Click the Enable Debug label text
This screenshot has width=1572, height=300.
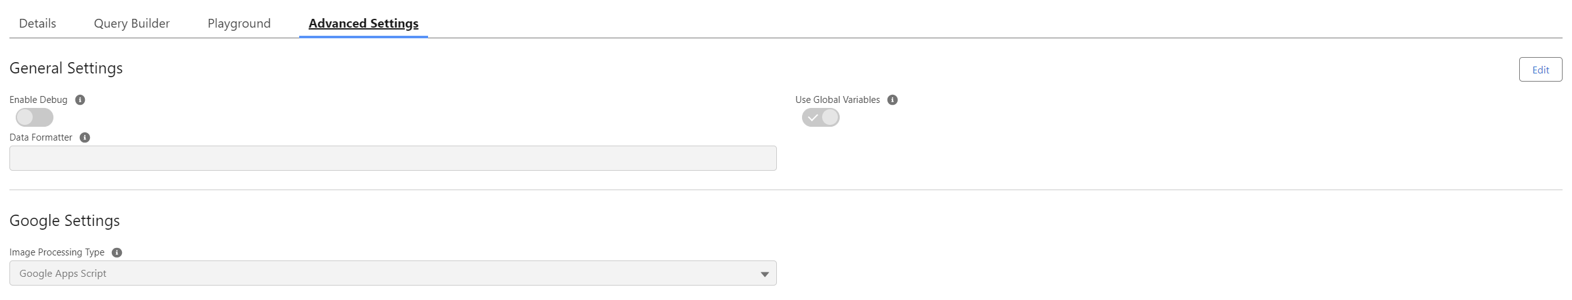click(x=38, y=100)
